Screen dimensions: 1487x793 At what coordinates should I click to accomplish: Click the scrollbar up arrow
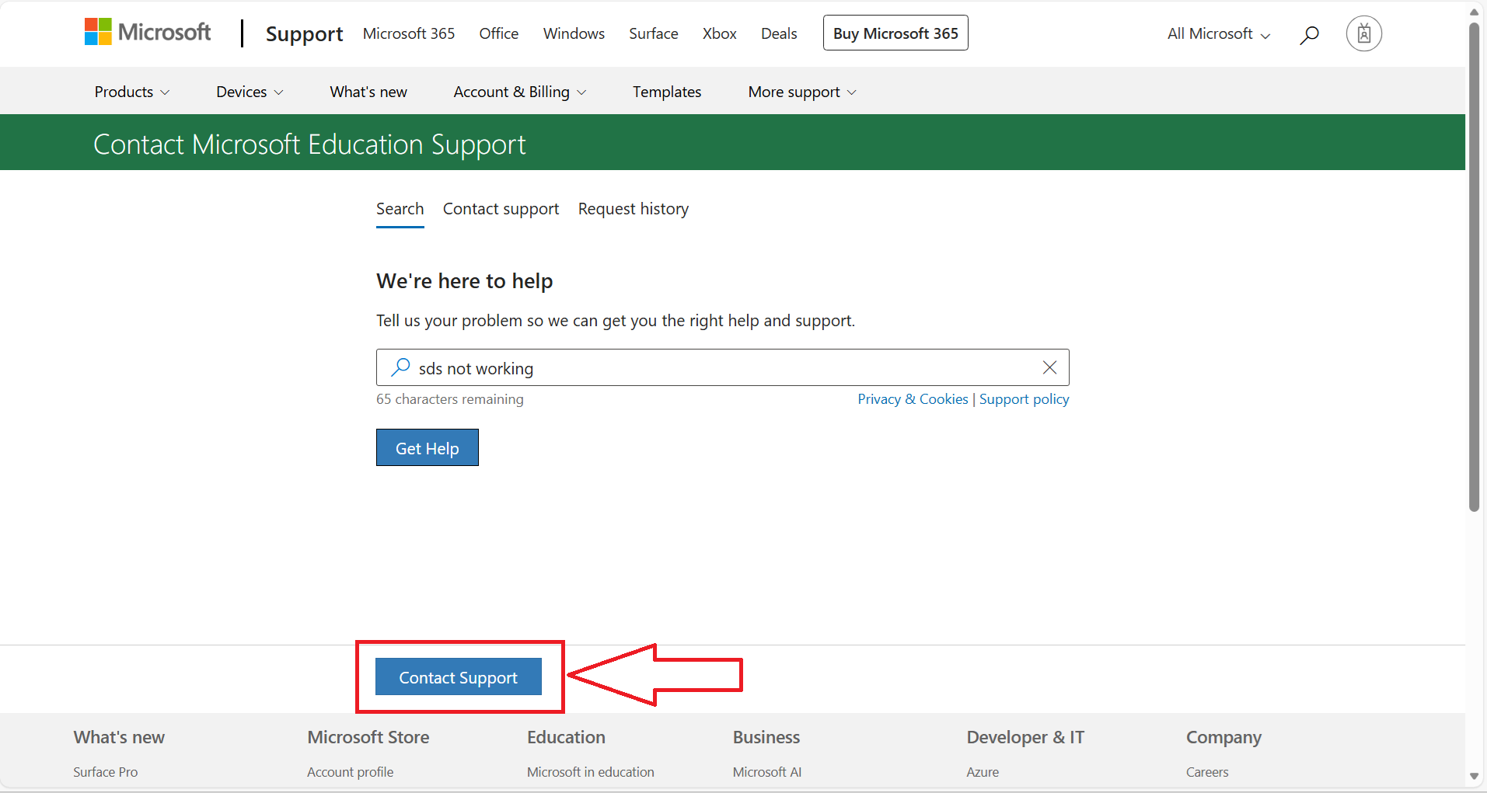1474,12
